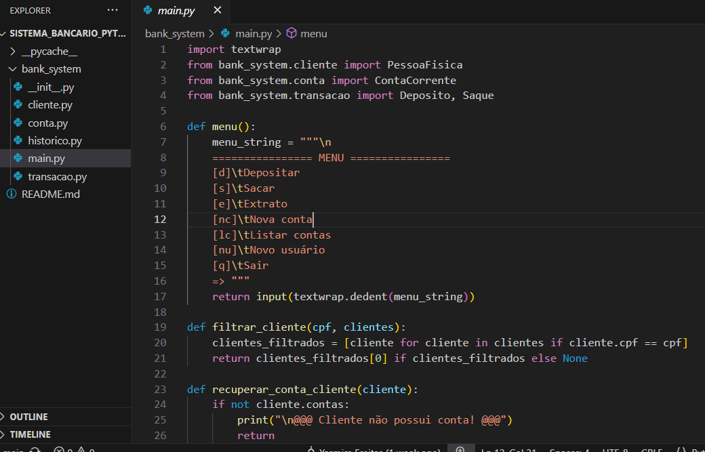Click the info icon next to README.md

pyautogui.click(x=11, y=194)
